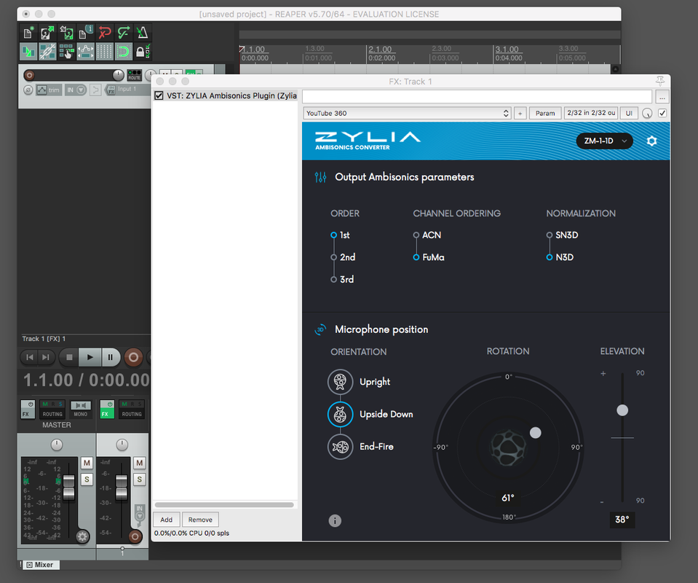Open mixer track 1 IN dropdown
Image resolution: width=698 pixels, height=583 pixels.
pyautogui.click(x=140, y=514)
